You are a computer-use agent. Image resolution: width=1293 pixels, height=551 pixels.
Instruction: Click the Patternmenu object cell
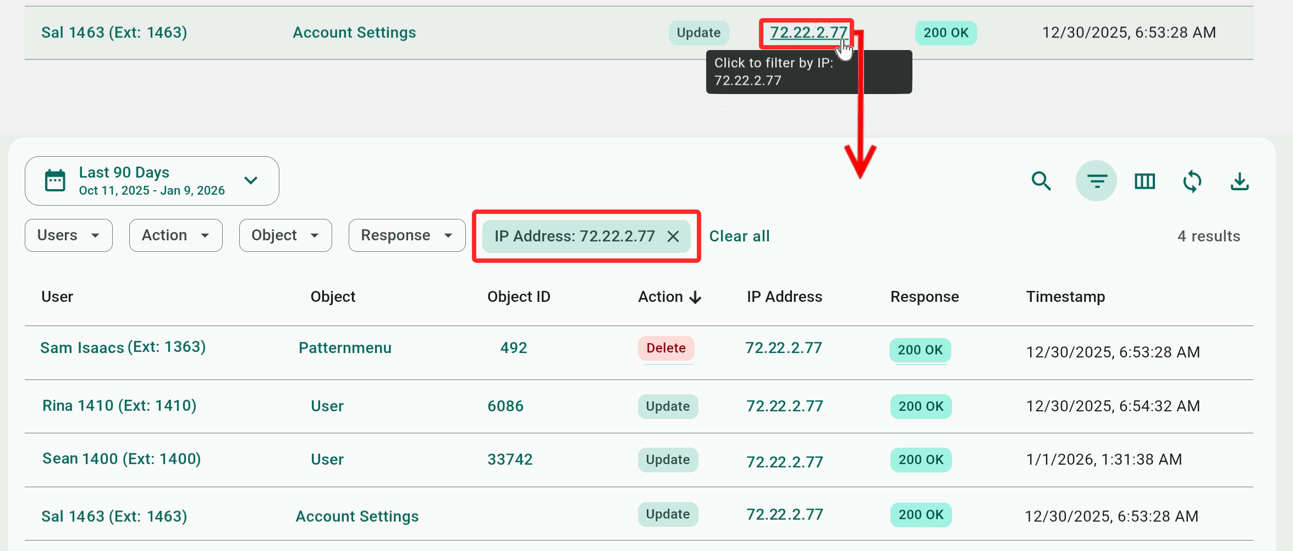point(345,348)
